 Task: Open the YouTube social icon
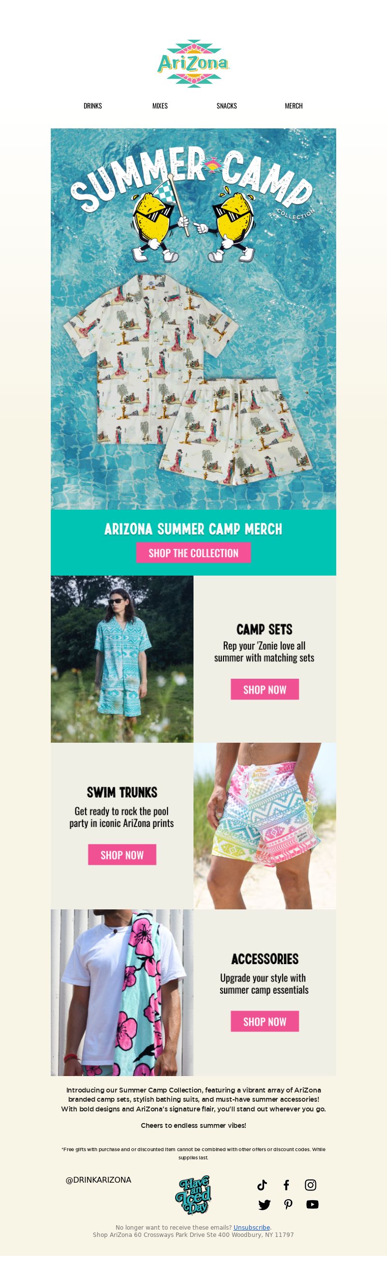(x=313, y=1204)
